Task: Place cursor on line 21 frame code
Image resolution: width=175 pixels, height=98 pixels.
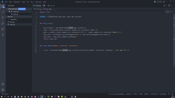Action: (x=86, y=50)
